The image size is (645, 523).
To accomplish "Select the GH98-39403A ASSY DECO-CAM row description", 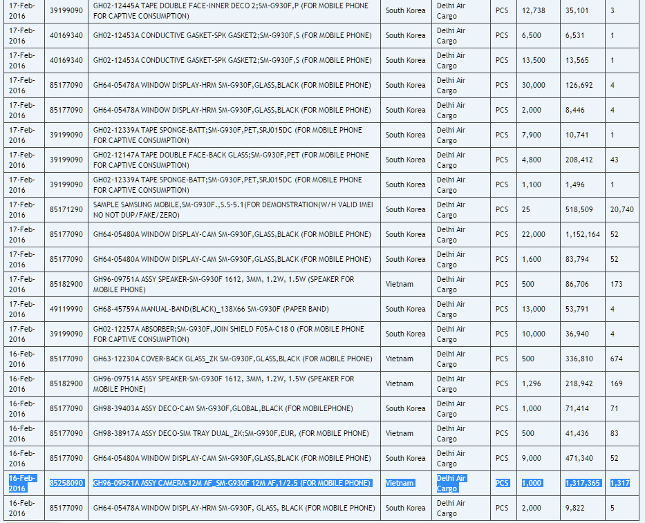I will [232, 408].
